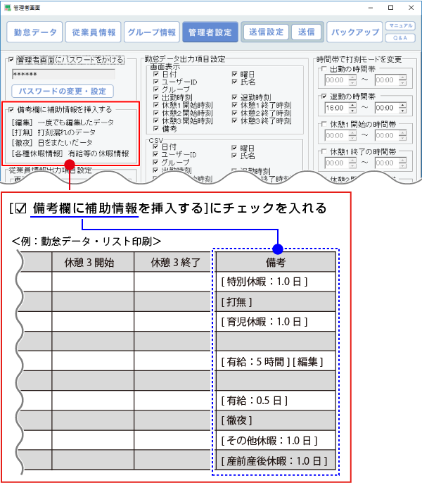Screen dimensions: 422x483
Task: Click the 管理者画面 window title icon
Action: click(8, 7)
